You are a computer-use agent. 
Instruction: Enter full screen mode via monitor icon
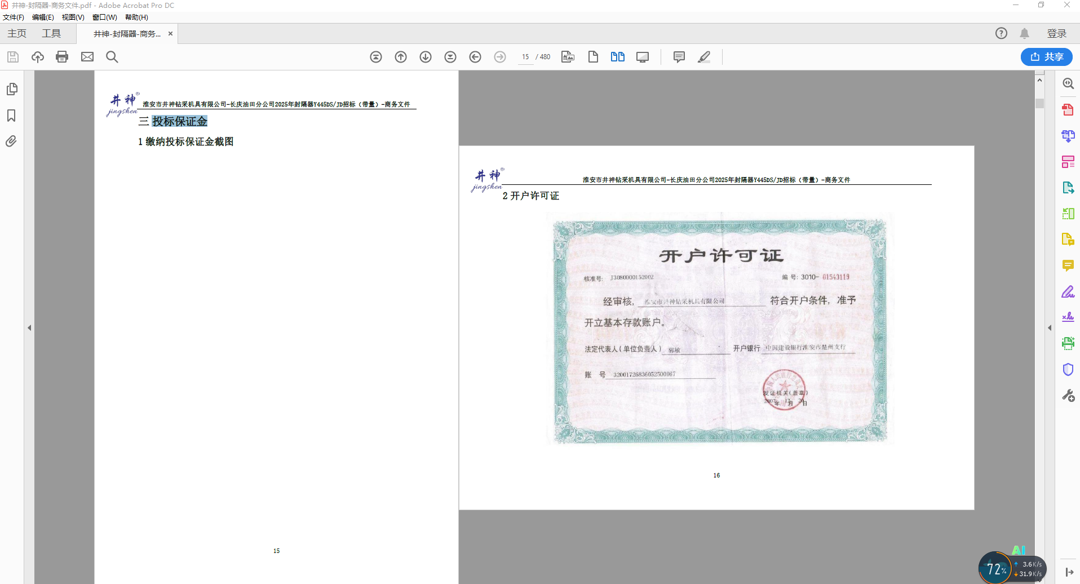643,57
